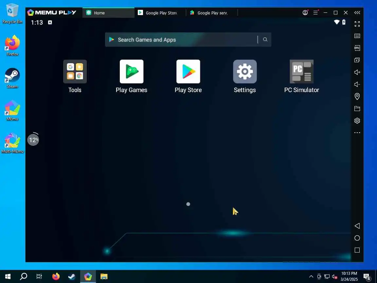Open File Explorer from taskbar

pos(104,276)
